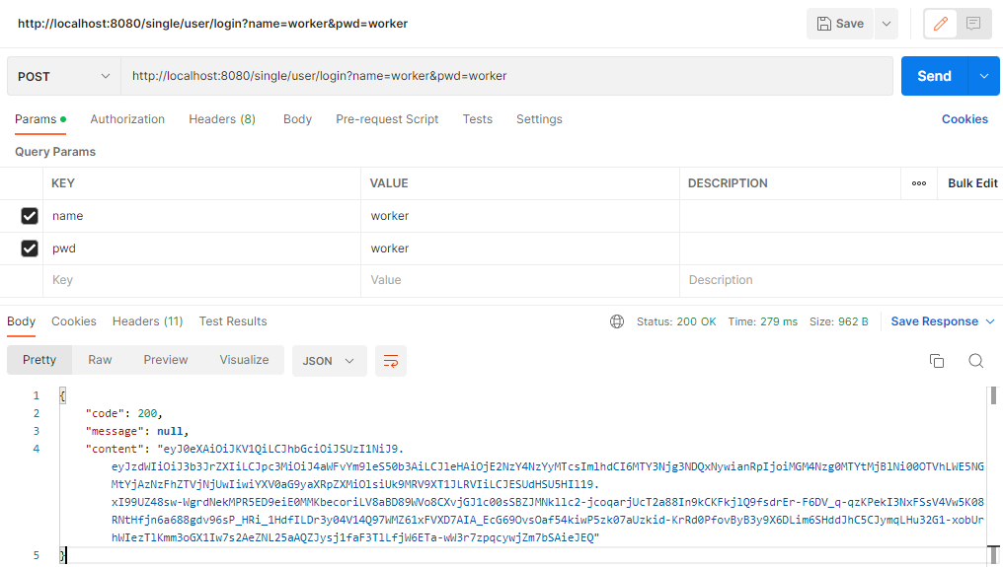Copy response with the copy icon
The width and height of the screenshot is (1003, 567).
(937, 361)
